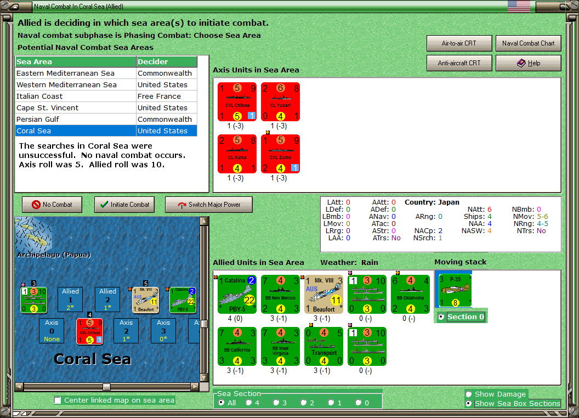Select the Coral Sea row

click(106, 131)
